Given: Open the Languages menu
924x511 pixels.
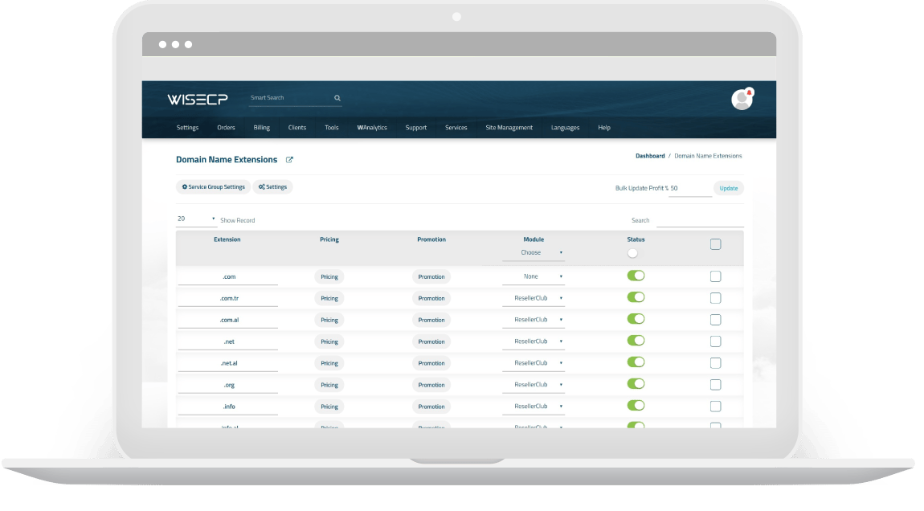Looking at the screenshot, I should pyautogui.click(x=565, y=127).
